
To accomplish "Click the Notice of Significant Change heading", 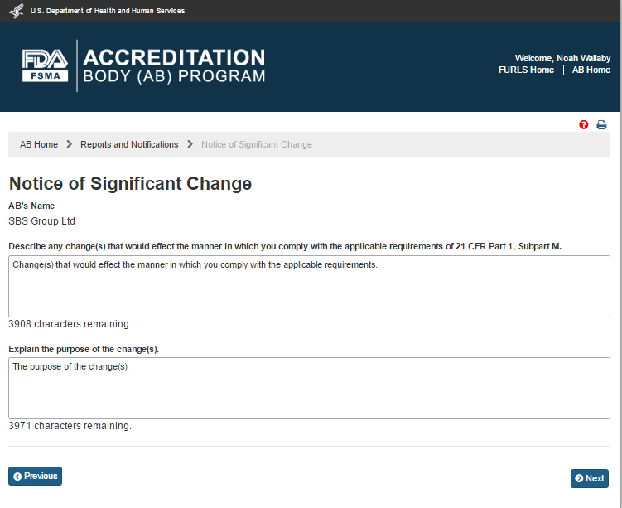I will pyautogui.click(x=130, y=184).
